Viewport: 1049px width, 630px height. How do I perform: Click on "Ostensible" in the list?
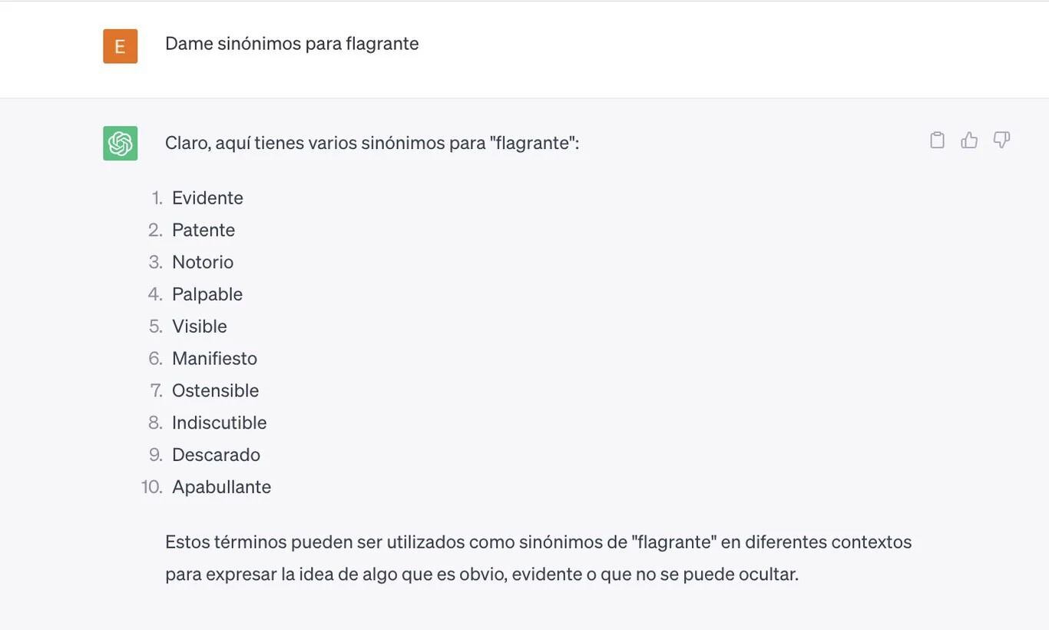pyautogui.click(x=215, y=391)
